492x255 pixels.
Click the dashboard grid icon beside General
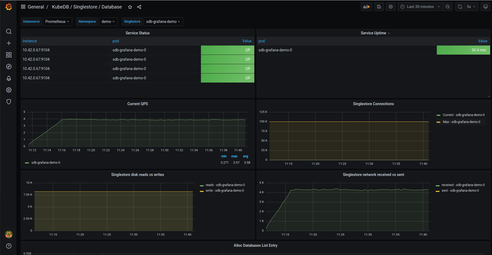23,7
